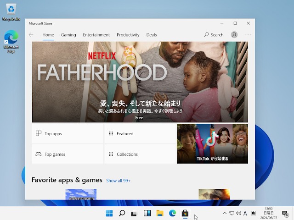
Task: Open the Minecraft app thumbnail
Action: (81, 194)
